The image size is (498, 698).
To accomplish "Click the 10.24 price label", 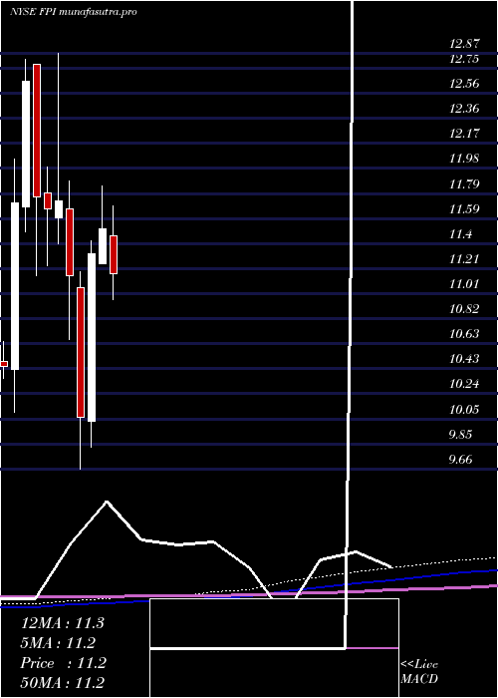I will [x=464, y=383].
